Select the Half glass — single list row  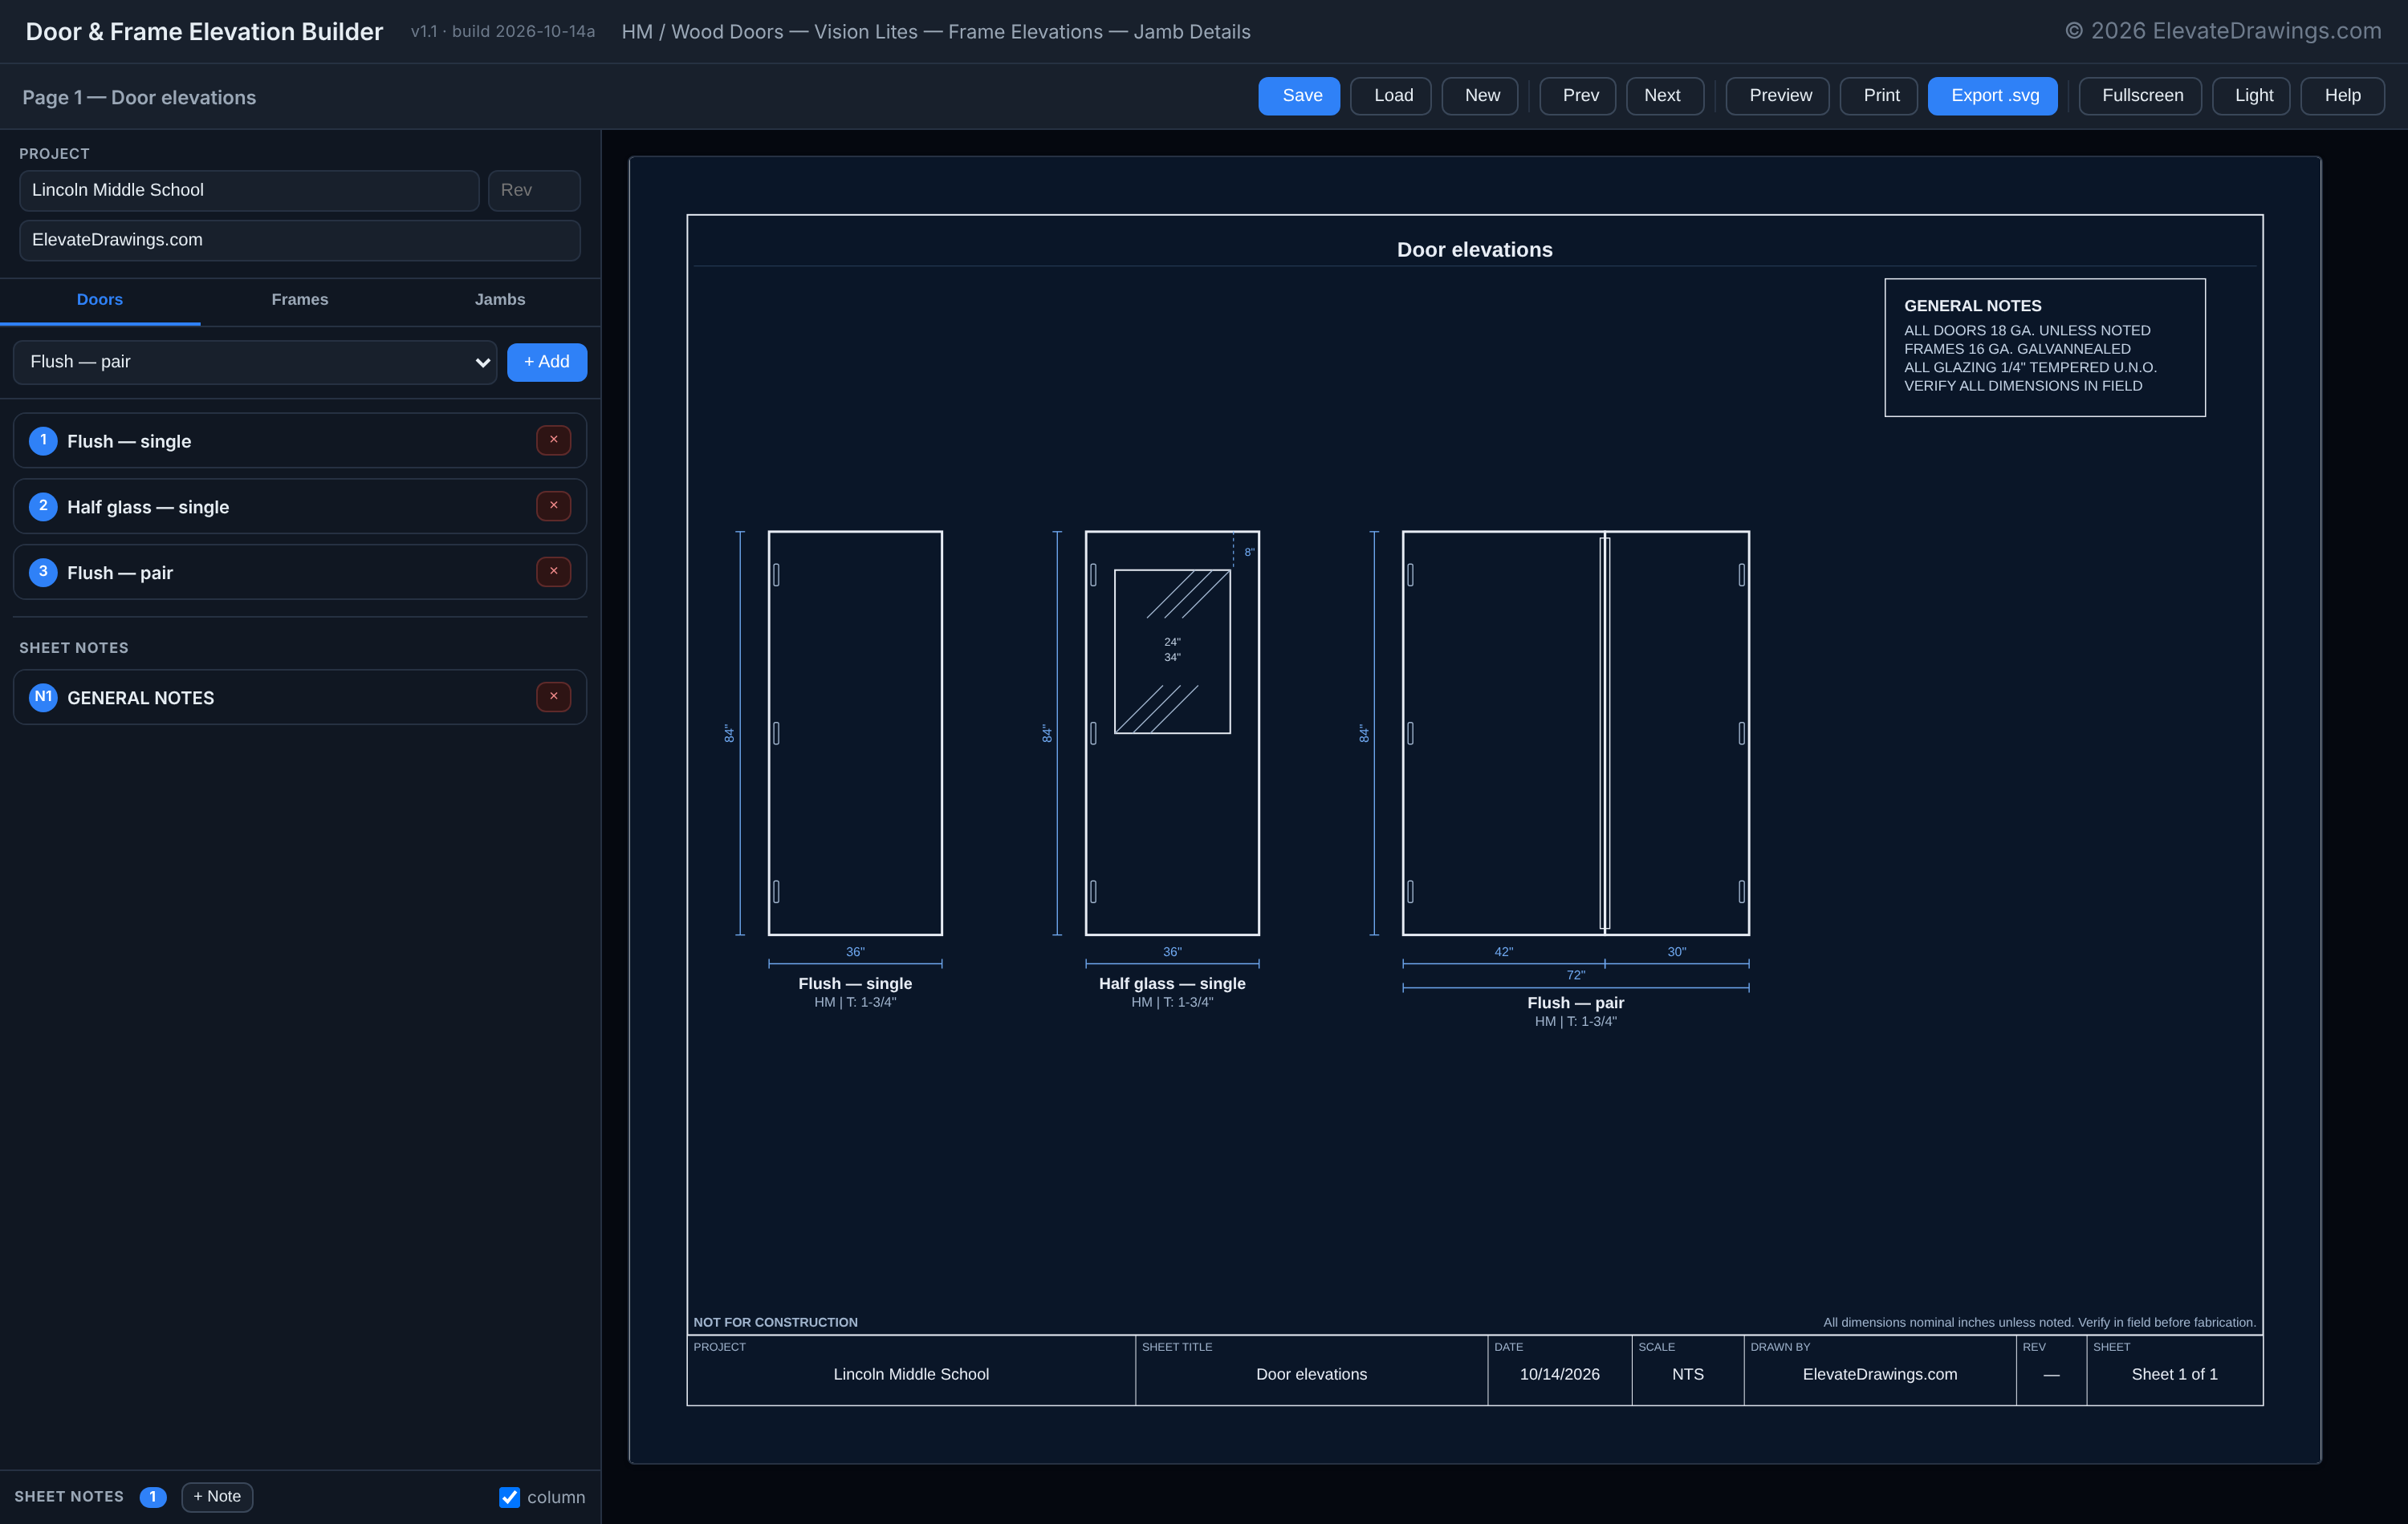[300, 507]
